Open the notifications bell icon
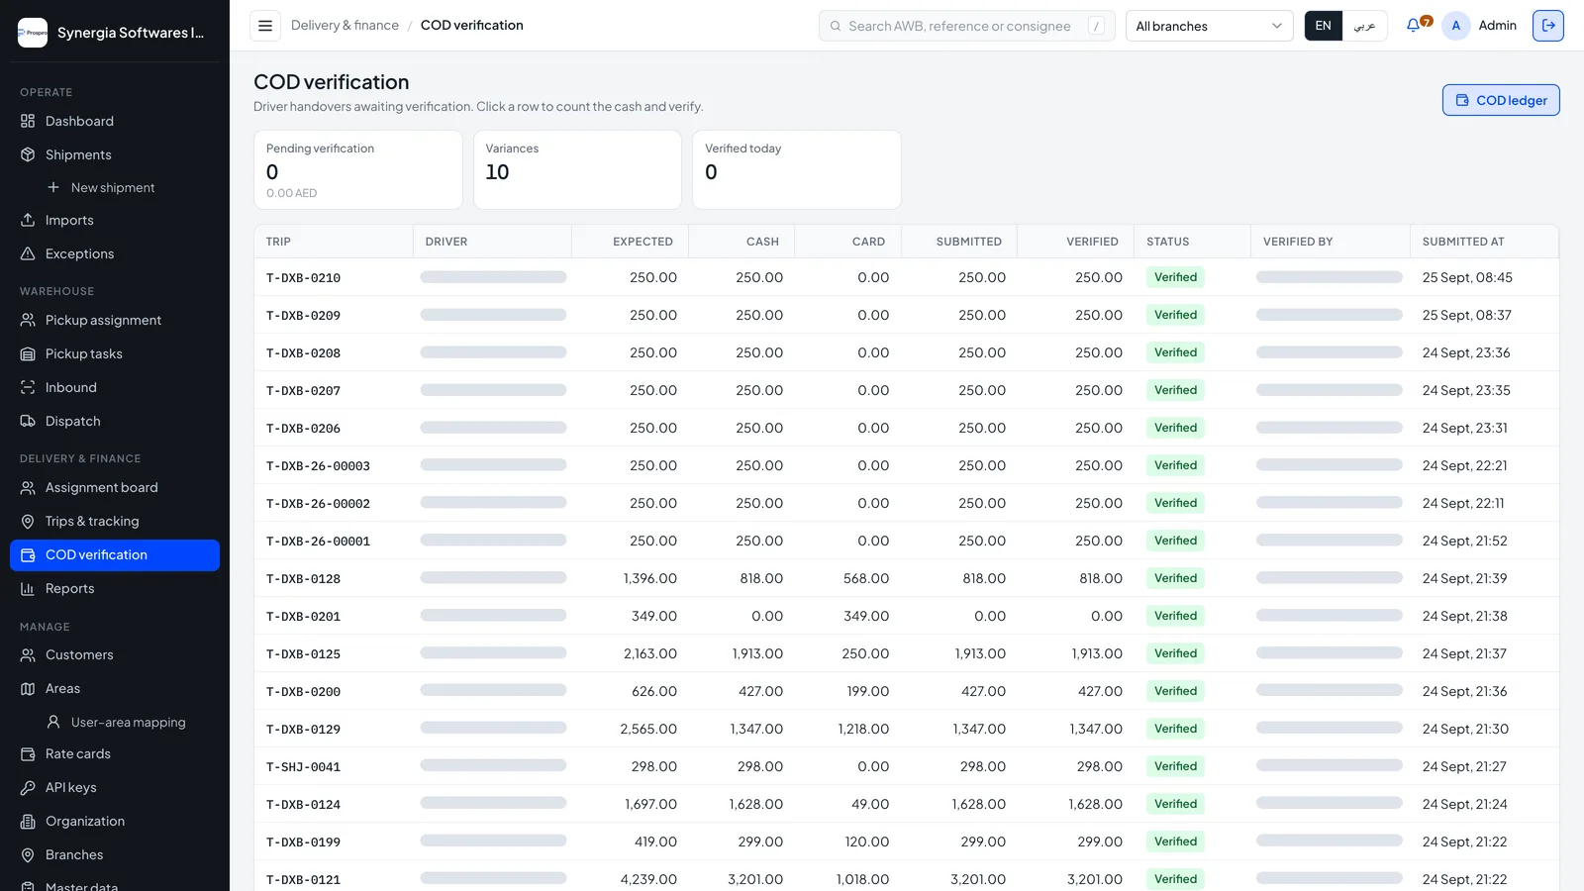Screen dimensions: 1584x891 (1413, 26)
